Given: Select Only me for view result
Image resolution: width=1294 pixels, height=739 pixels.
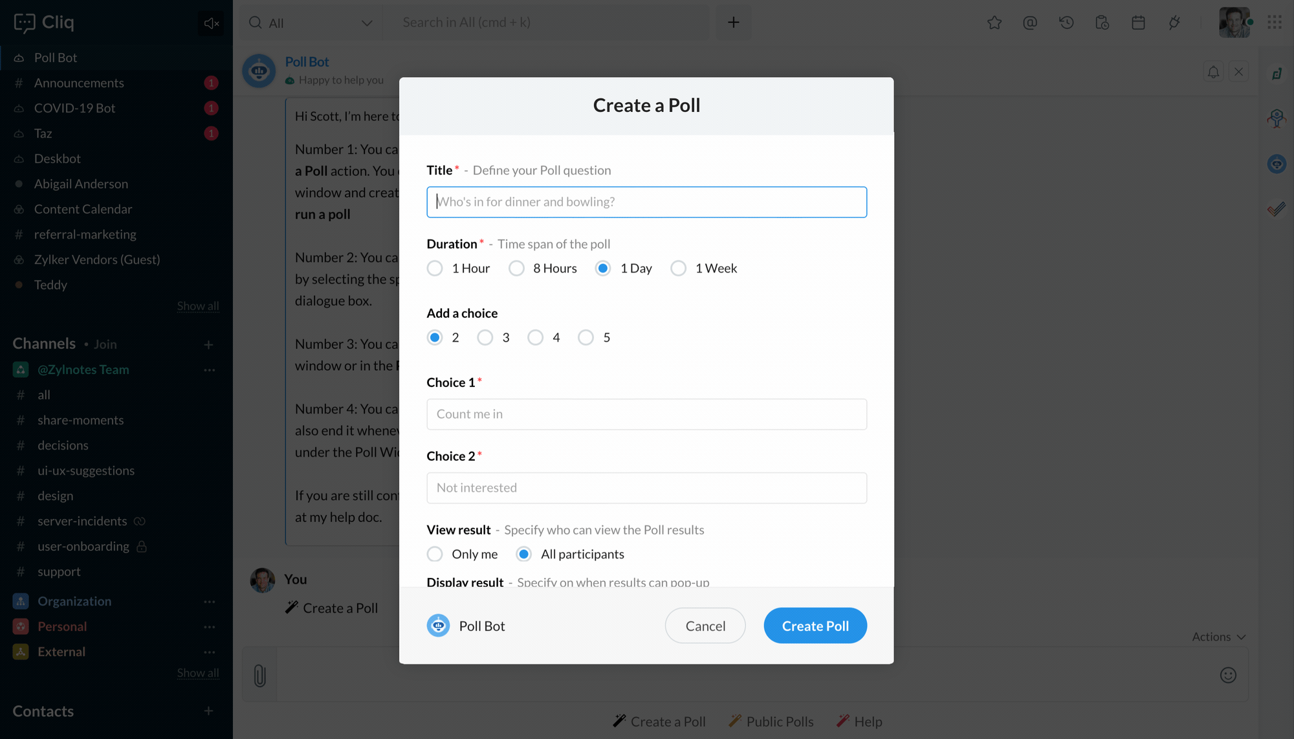Looking at the screenshot, I should 435,555.
